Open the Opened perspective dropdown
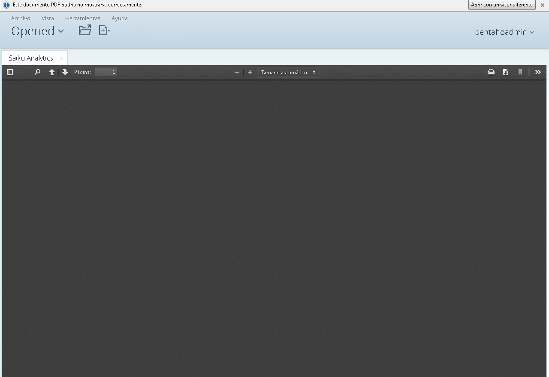 click(37, 31)
